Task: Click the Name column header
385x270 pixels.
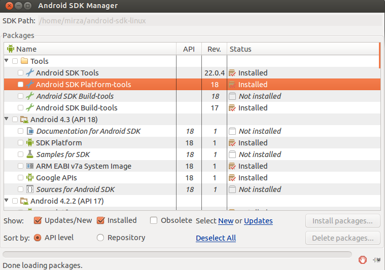Action: (90, 49)
